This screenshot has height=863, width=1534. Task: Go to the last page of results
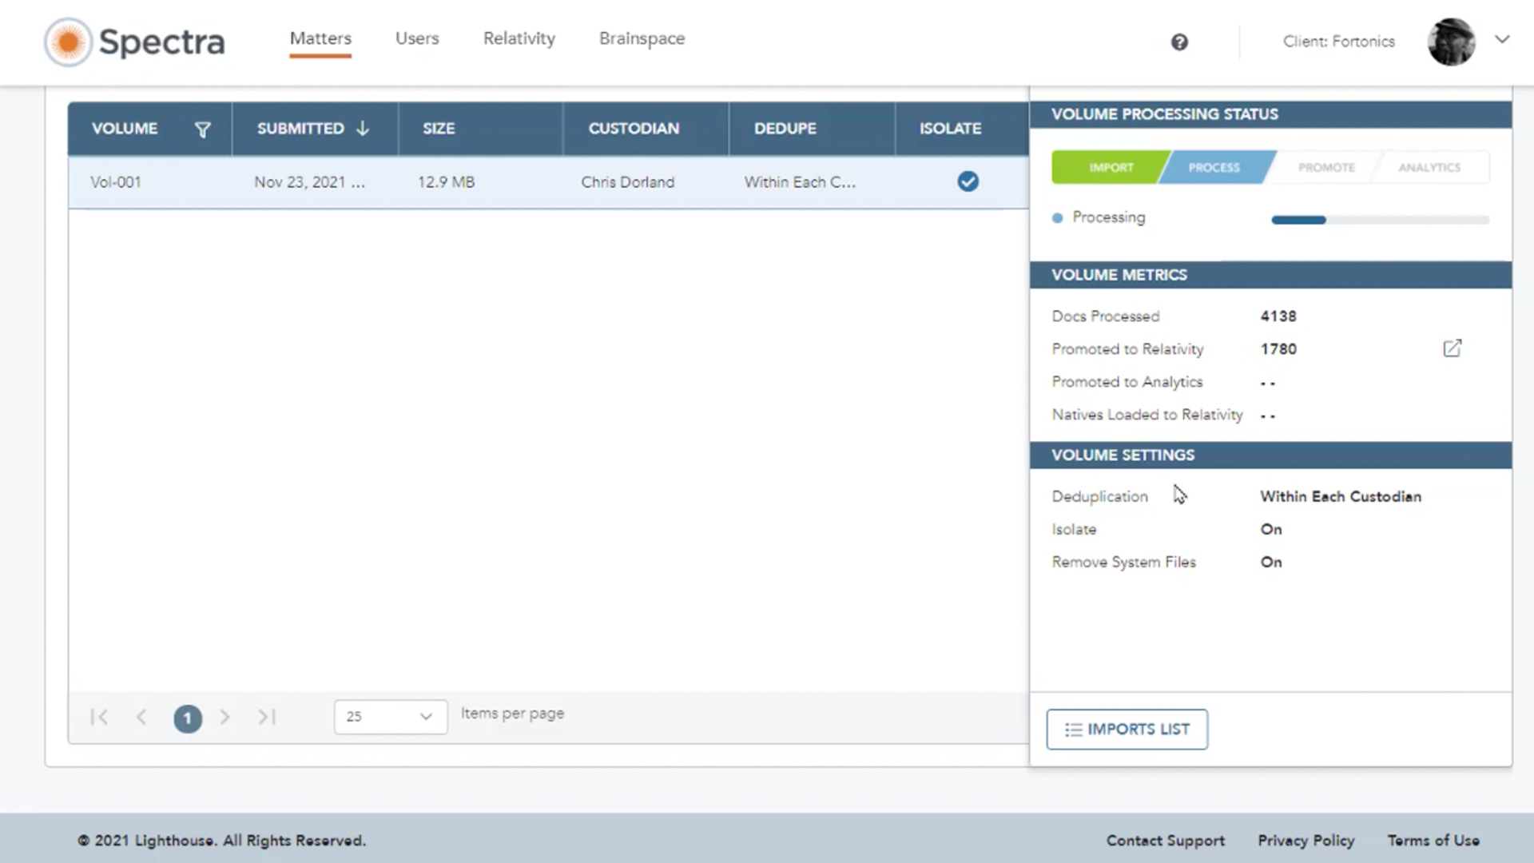tap(266, 717)
